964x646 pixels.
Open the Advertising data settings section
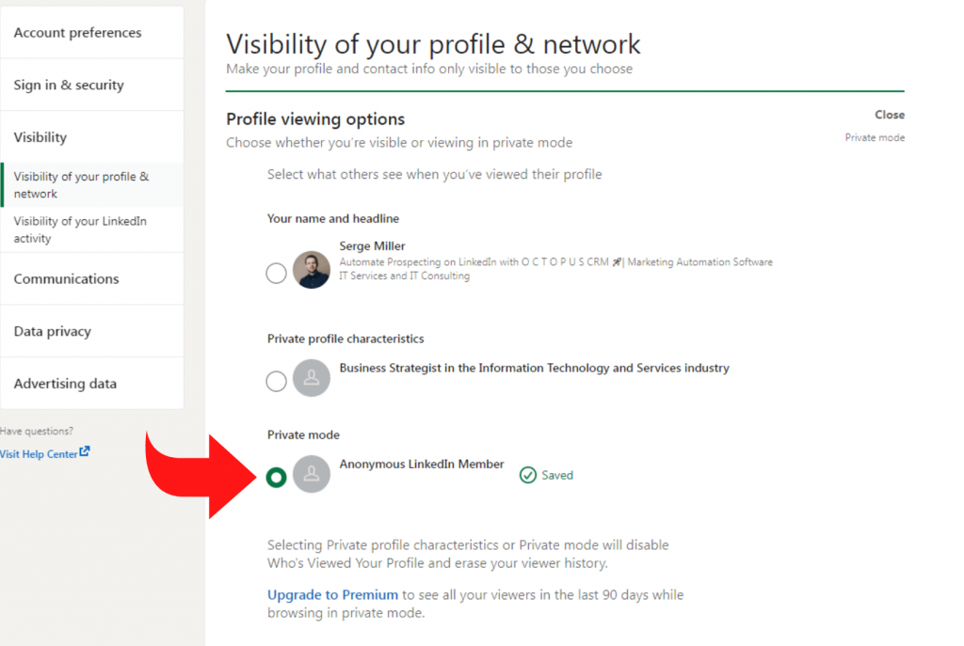[x=65, y=384]
